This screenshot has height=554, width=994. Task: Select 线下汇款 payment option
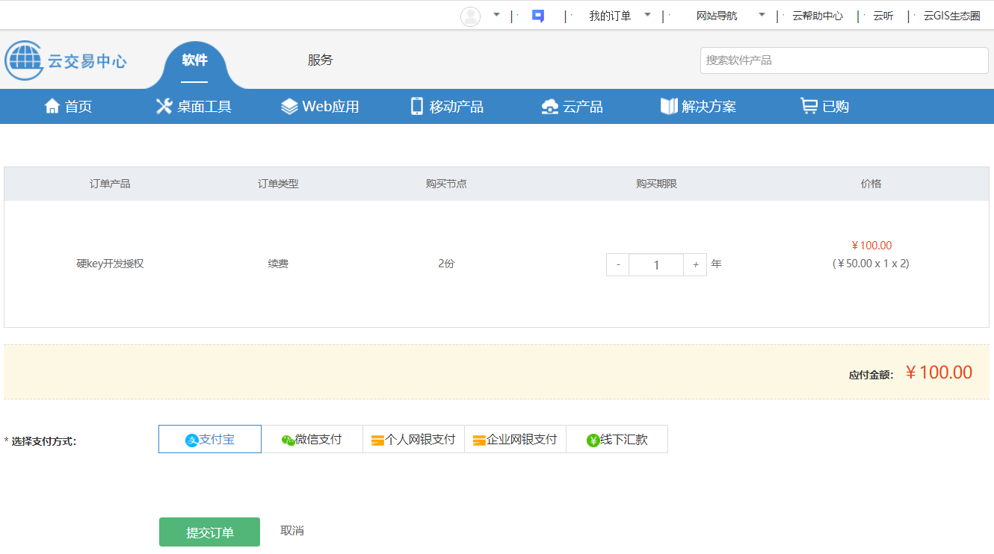[x=617, y=439]
